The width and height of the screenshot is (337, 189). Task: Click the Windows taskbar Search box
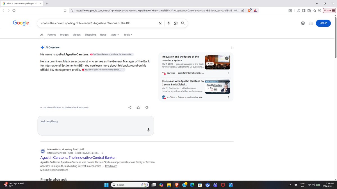point(130,185)
